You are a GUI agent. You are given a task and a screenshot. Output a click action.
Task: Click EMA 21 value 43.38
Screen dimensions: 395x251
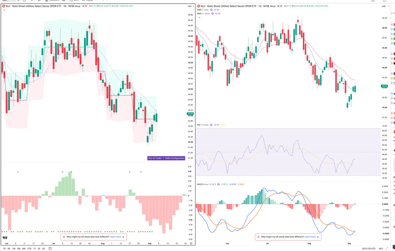tap(218, 13)
